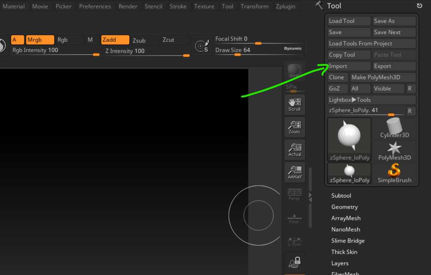The height and width of the screenshot is (275, 431).
Task: Select the Cylinder3D tool
Action: pos(395,128)
